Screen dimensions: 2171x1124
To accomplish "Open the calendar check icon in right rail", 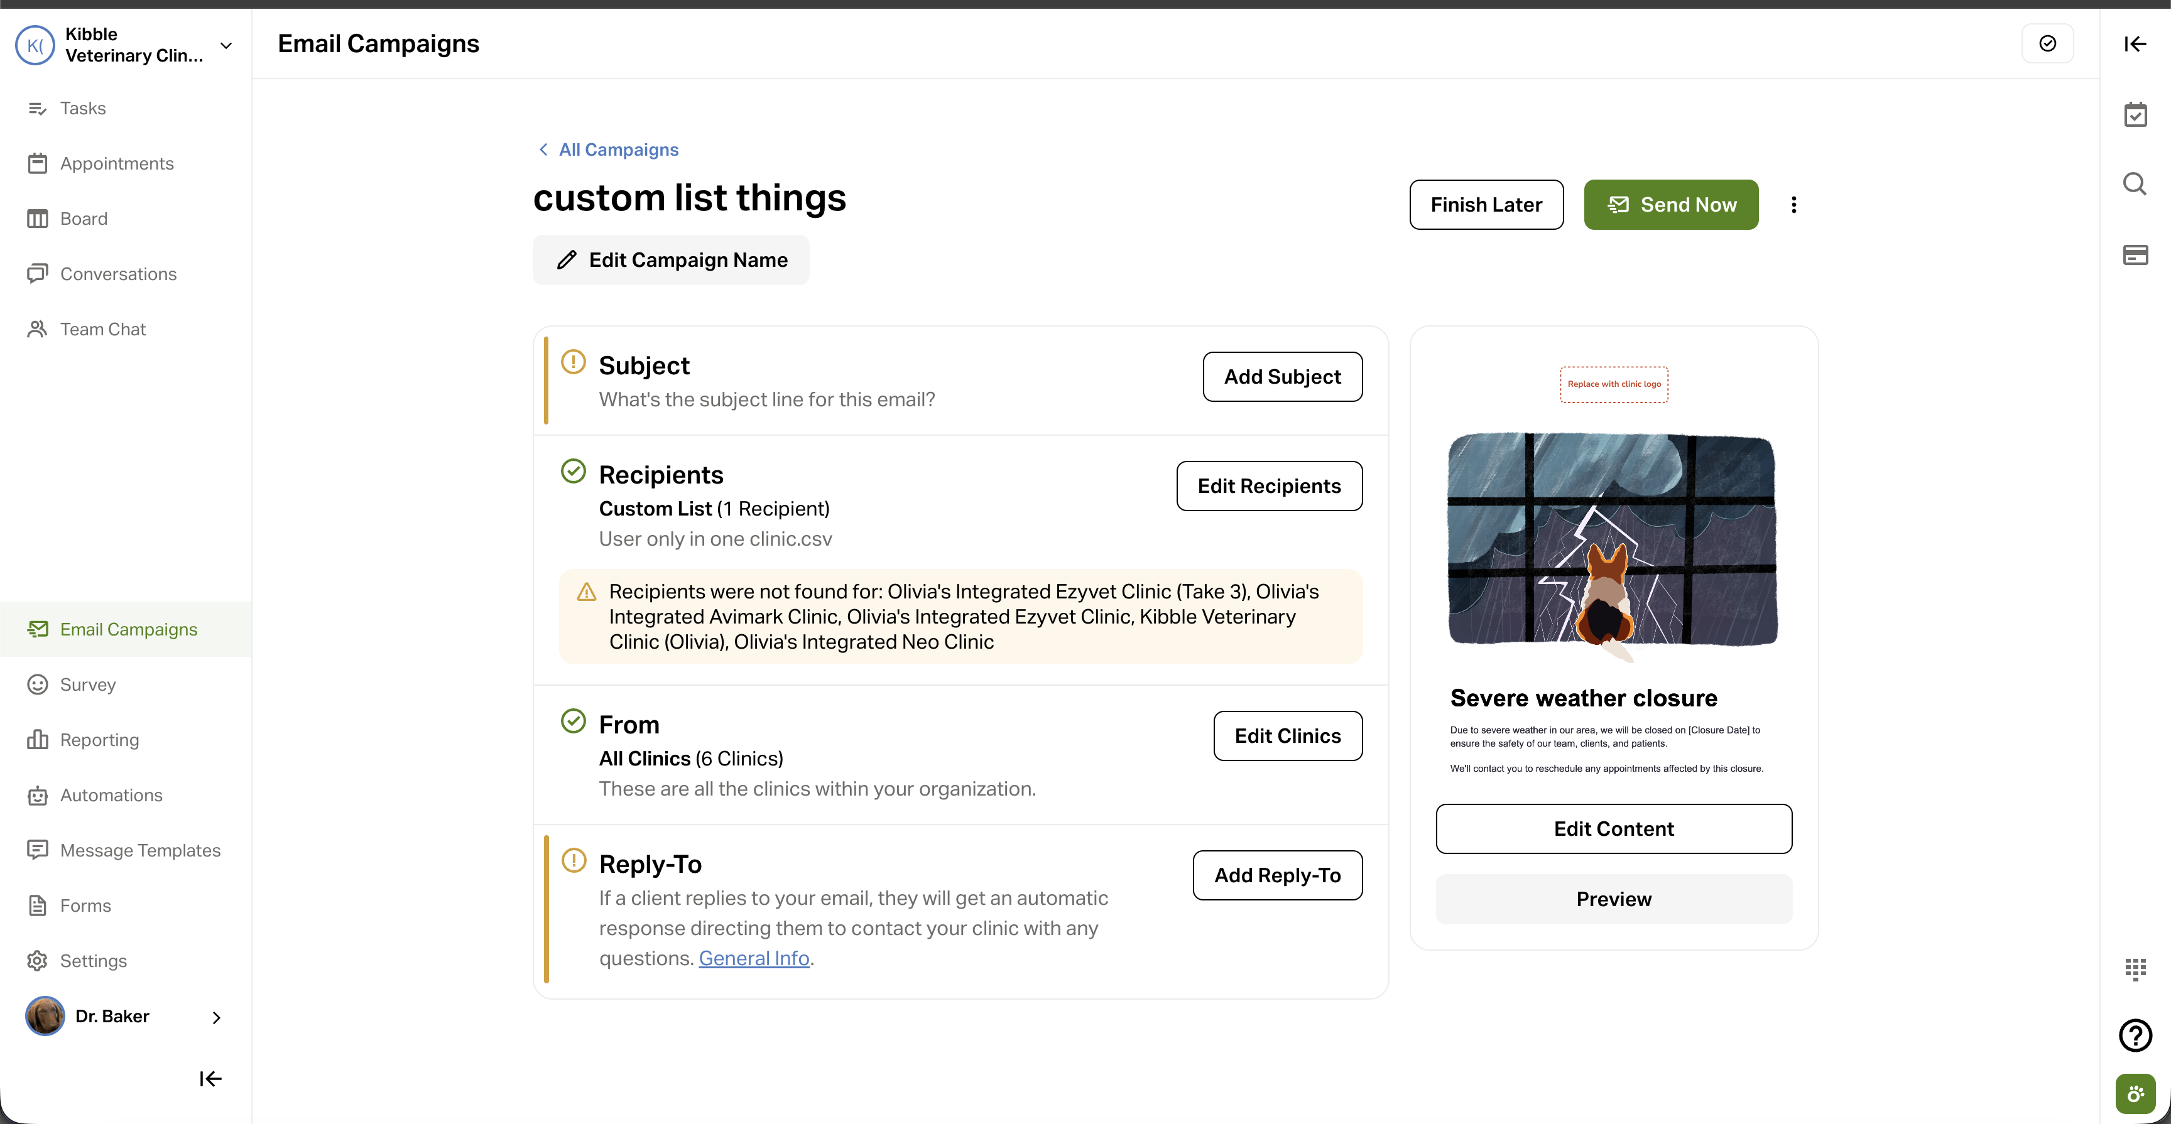I will click(2135, 114).
